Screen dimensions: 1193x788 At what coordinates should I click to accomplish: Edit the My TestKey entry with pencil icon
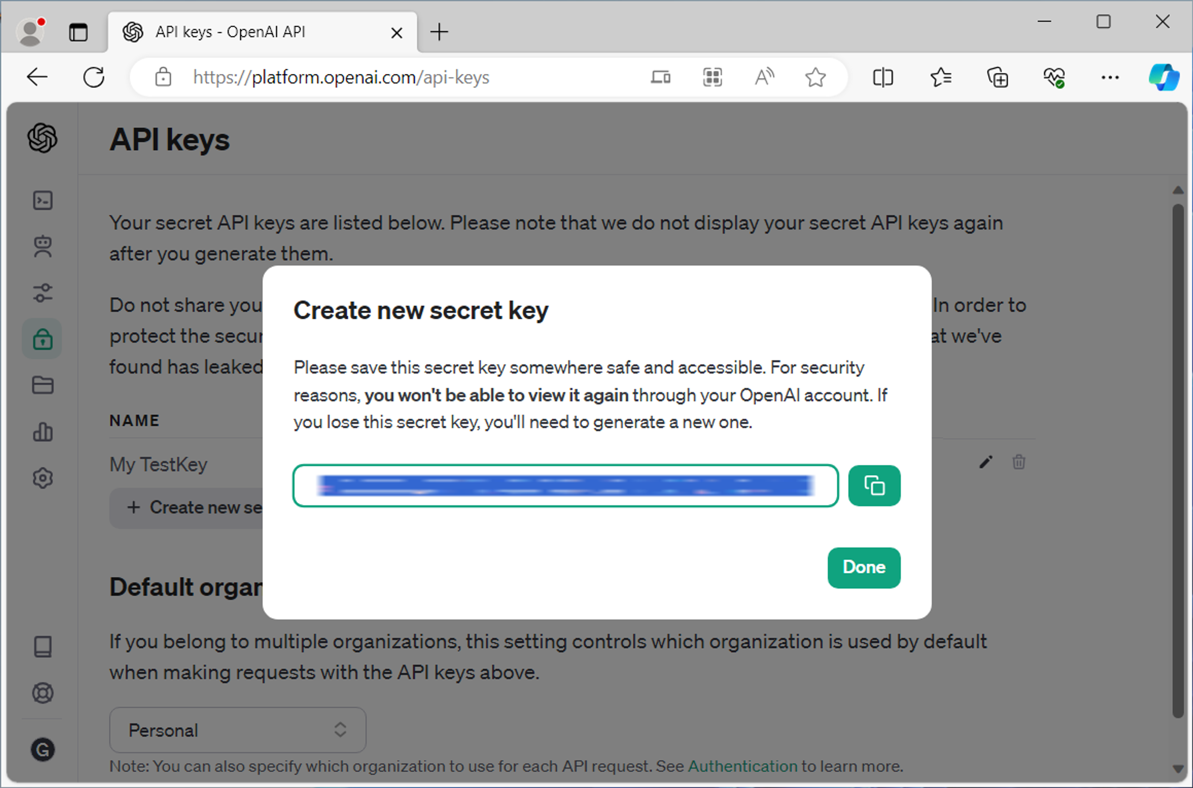985,462
